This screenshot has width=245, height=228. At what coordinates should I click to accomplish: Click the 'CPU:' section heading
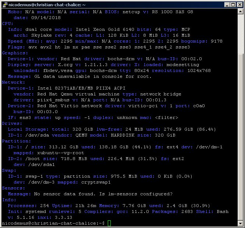tap(8, 23)
